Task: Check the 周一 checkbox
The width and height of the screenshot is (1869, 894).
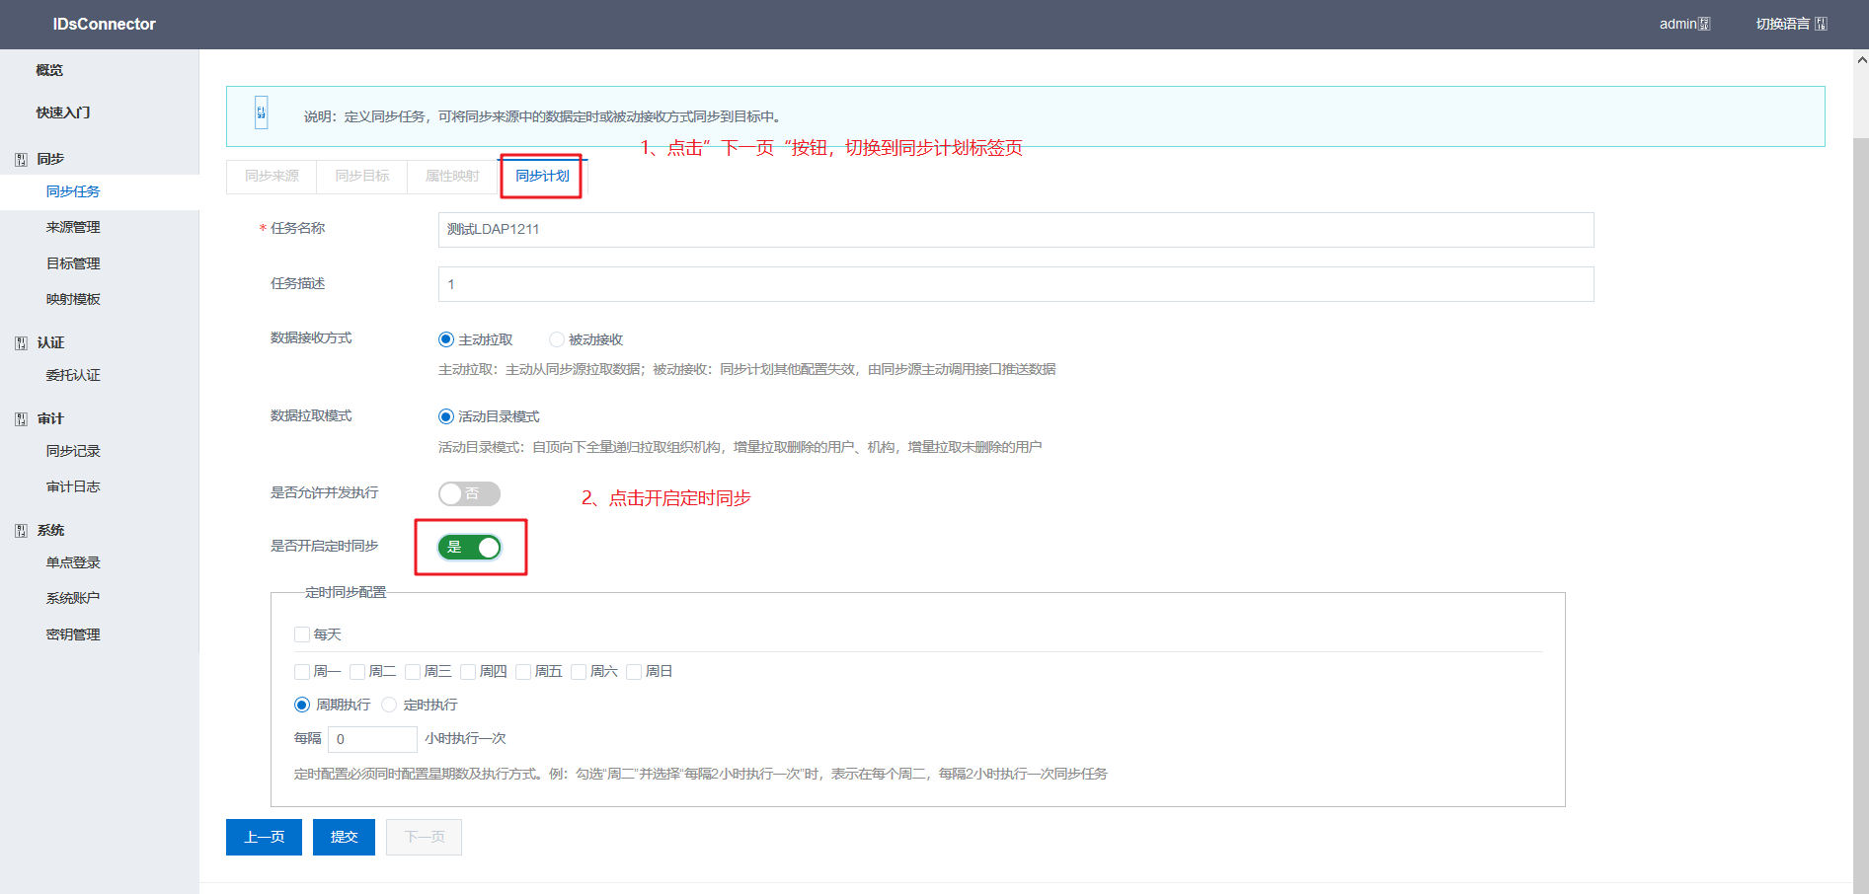Action: point(302,672)
